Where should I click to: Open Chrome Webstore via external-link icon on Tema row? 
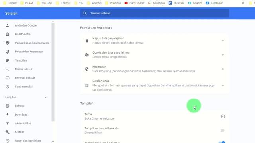(223, 116)
